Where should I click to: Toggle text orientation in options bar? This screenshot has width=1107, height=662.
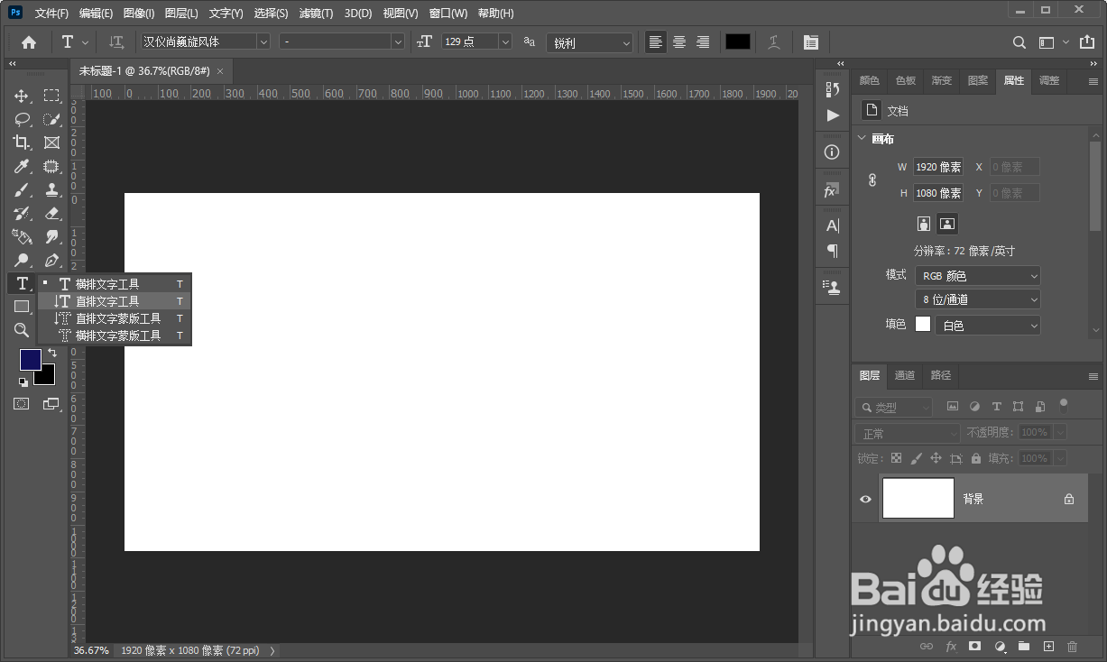point(116,41)
